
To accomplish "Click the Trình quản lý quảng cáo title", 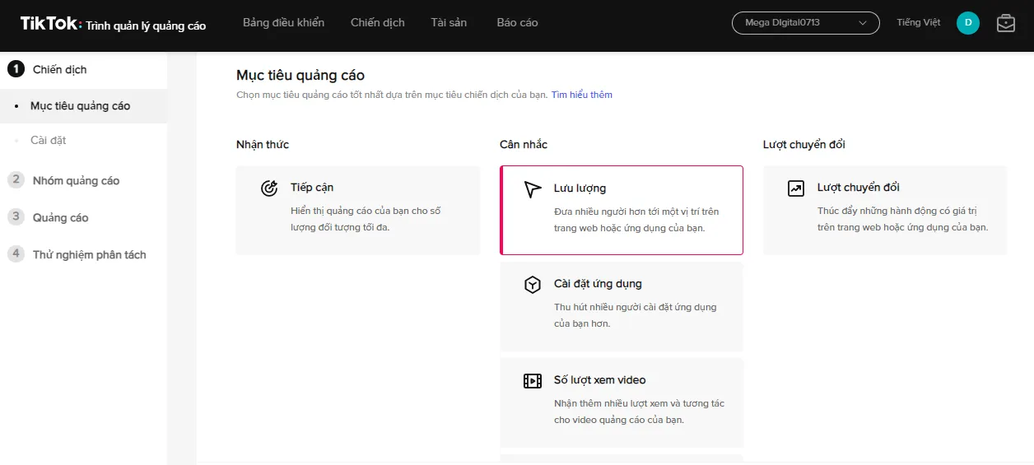I will pyautogui.click(x=146, y=26).
